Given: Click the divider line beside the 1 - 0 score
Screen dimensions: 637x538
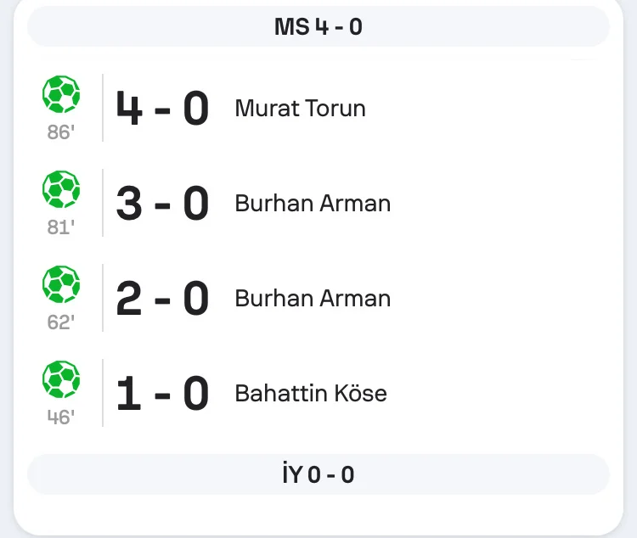Looking at the screenshot, I should [x=103, y=393].
